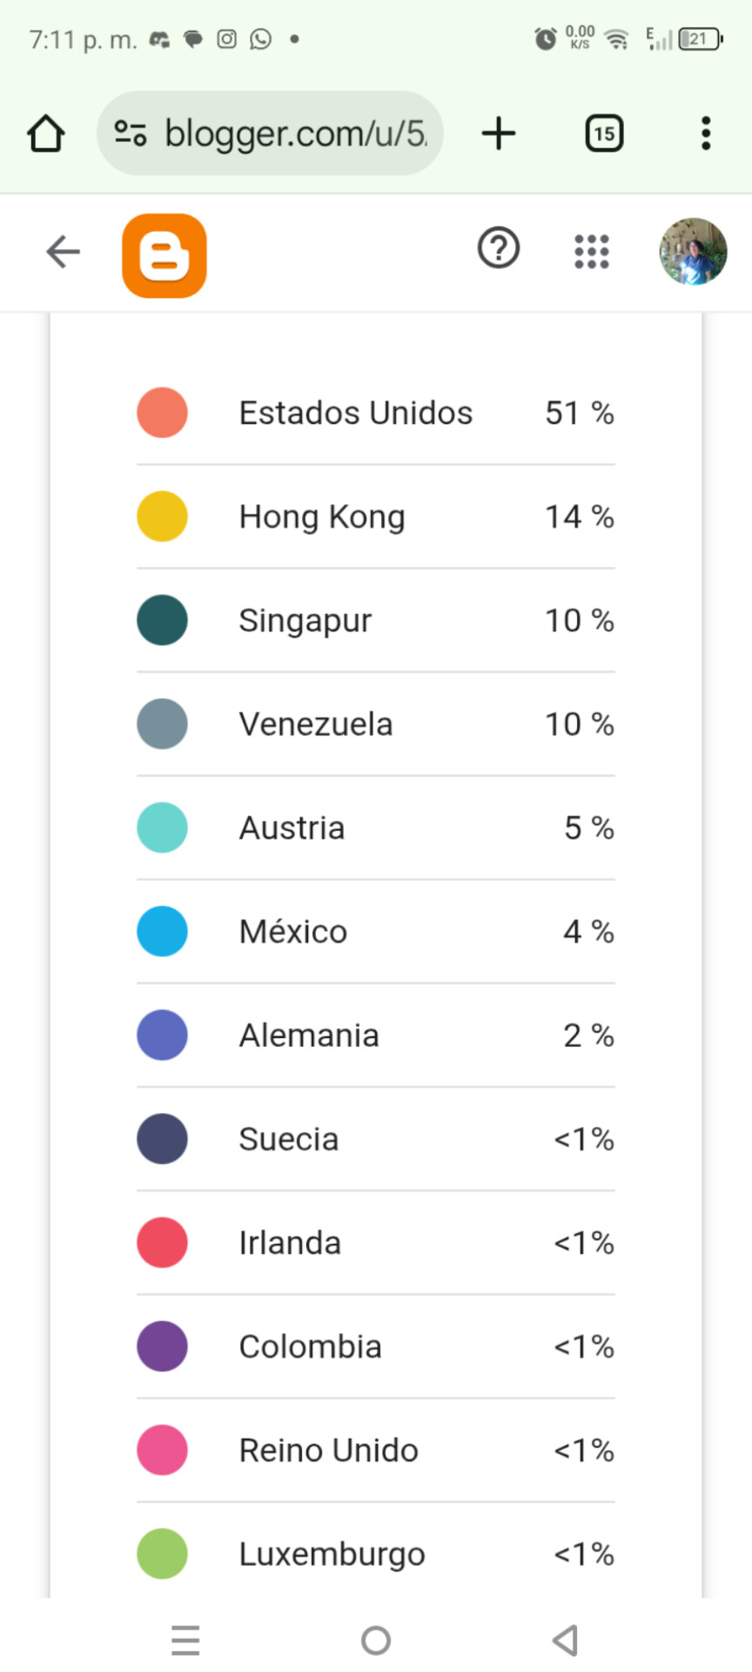Viewport: 752px width, 1672px height.
Task: Tap the blogger.com address bar
Action: click(x=270, y=133)
